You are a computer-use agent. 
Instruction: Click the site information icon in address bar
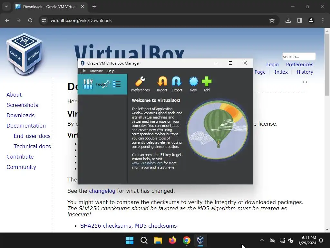[x=44, y=20]
